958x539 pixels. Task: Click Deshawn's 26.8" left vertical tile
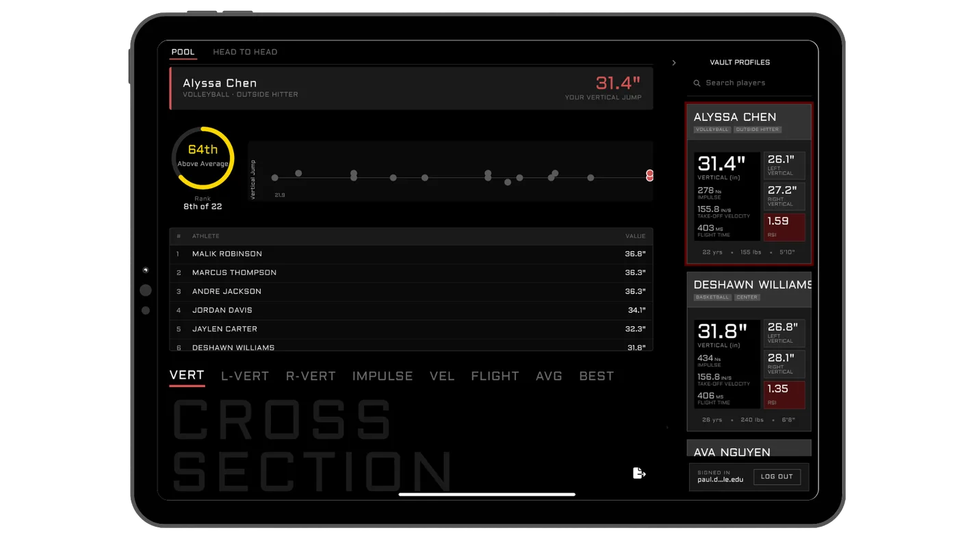point(784,333)
